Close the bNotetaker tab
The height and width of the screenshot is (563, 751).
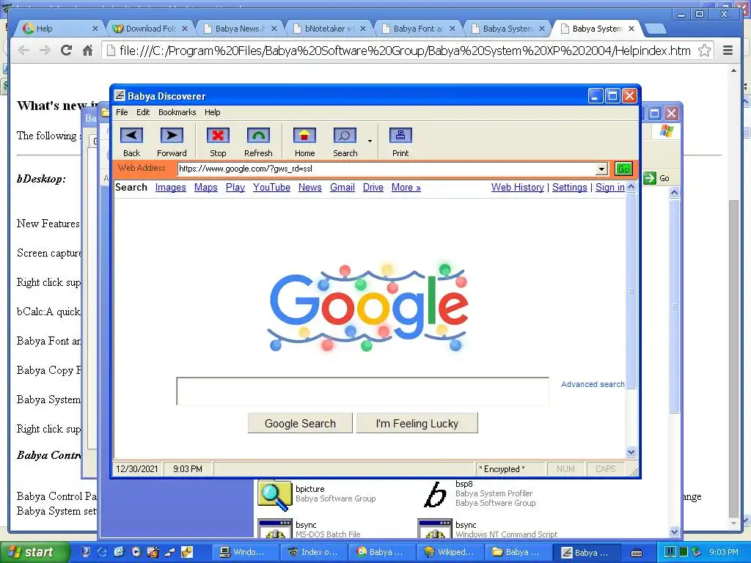click(x=363, y=29)
